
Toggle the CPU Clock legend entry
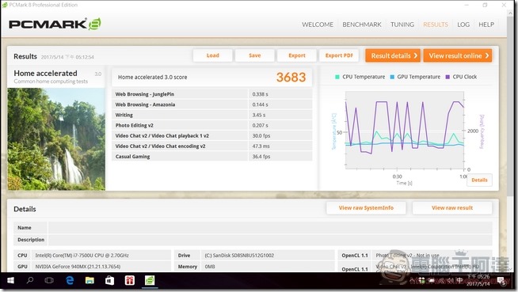click(x=461, y=77)
